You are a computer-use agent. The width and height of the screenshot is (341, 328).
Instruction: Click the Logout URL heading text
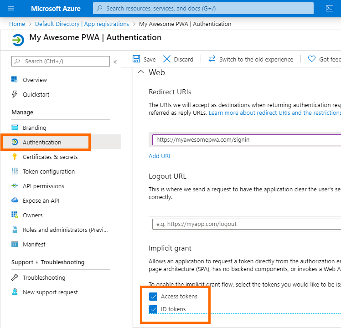pos(167,176)
